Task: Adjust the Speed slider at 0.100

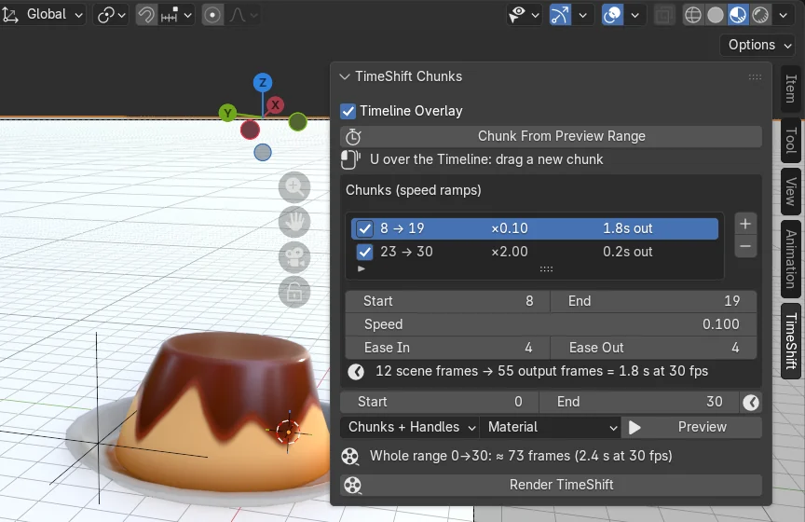Action: pyautogui.click(x=551, y=324)
